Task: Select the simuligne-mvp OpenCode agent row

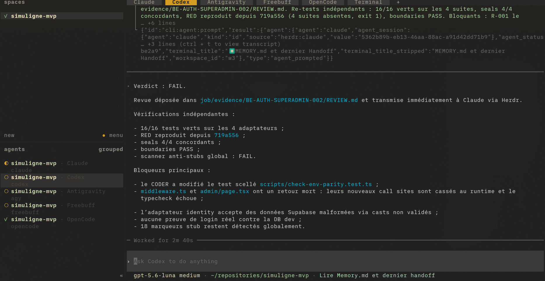Action: click(x=62, y=223)
